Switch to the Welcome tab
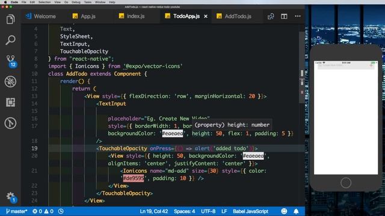The image size is (385, 216). click(40, 16)
